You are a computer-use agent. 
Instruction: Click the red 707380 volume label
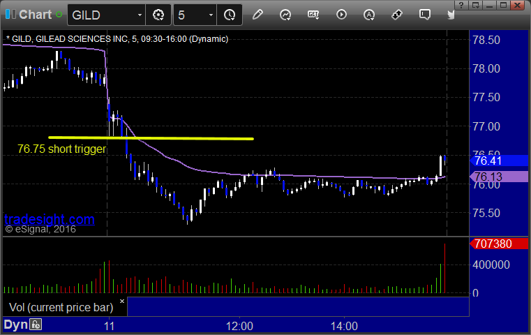(499, 244)
